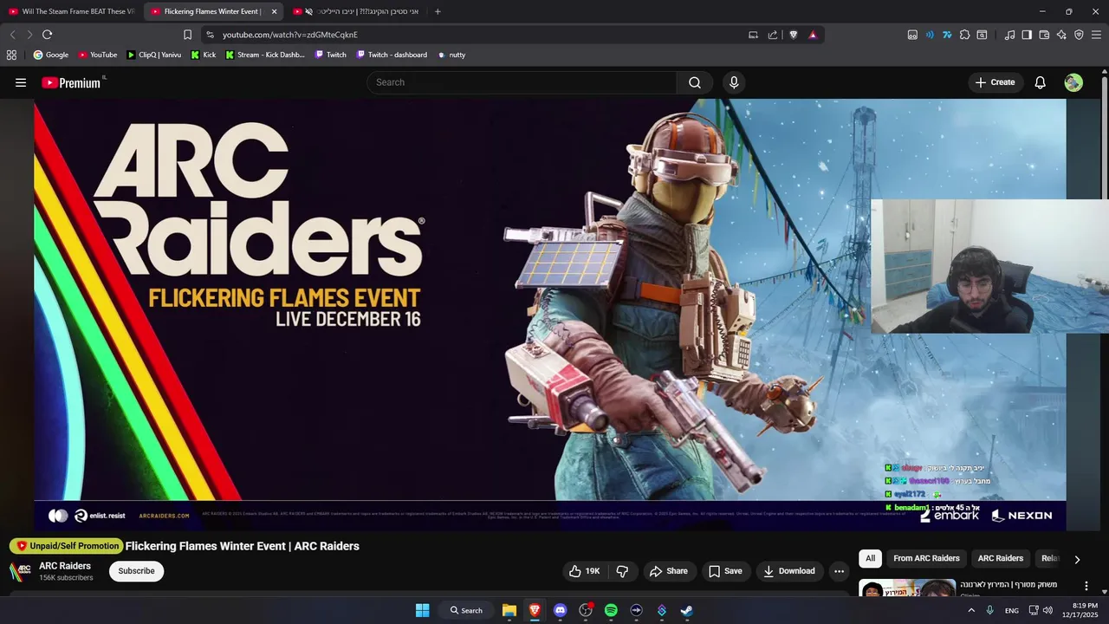Open the media control music note icon
Screen dimensions: 1109x624
tap(1009, 35)
